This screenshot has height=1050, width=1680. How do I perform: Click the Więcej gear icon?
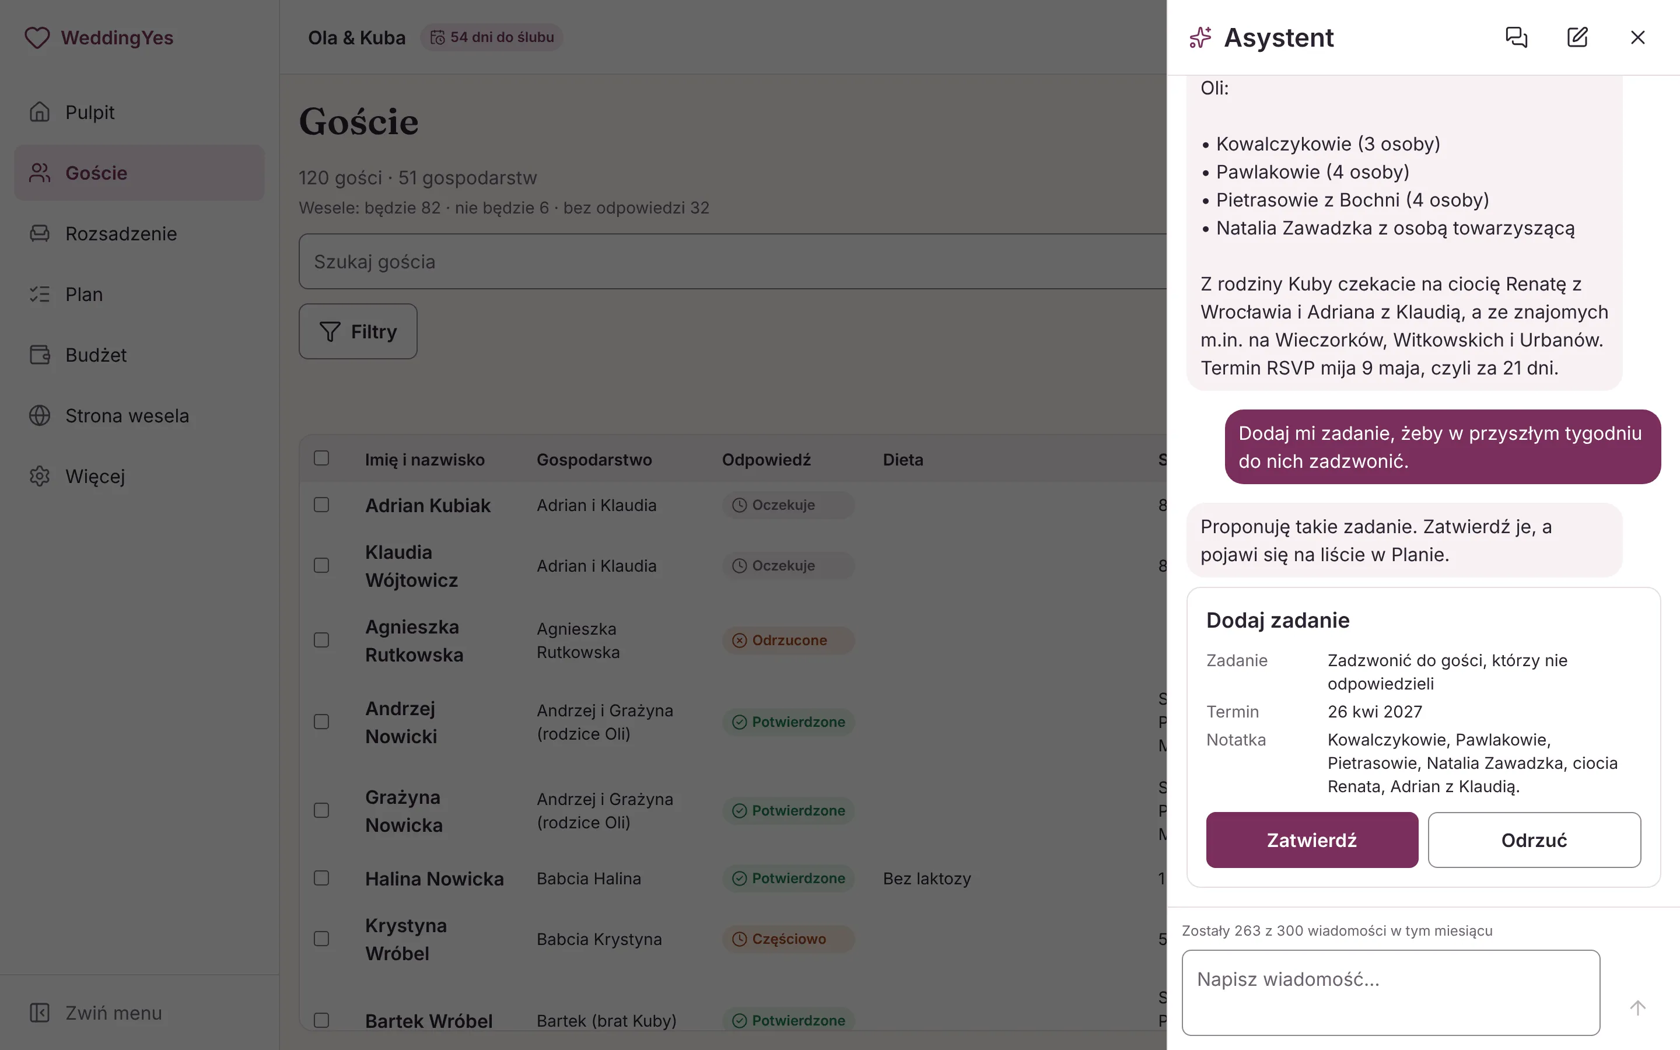tap(40, 477)
